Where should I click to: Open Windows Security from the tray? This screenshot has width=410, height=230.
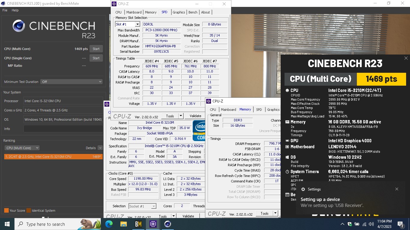click(x=350, y=224)
